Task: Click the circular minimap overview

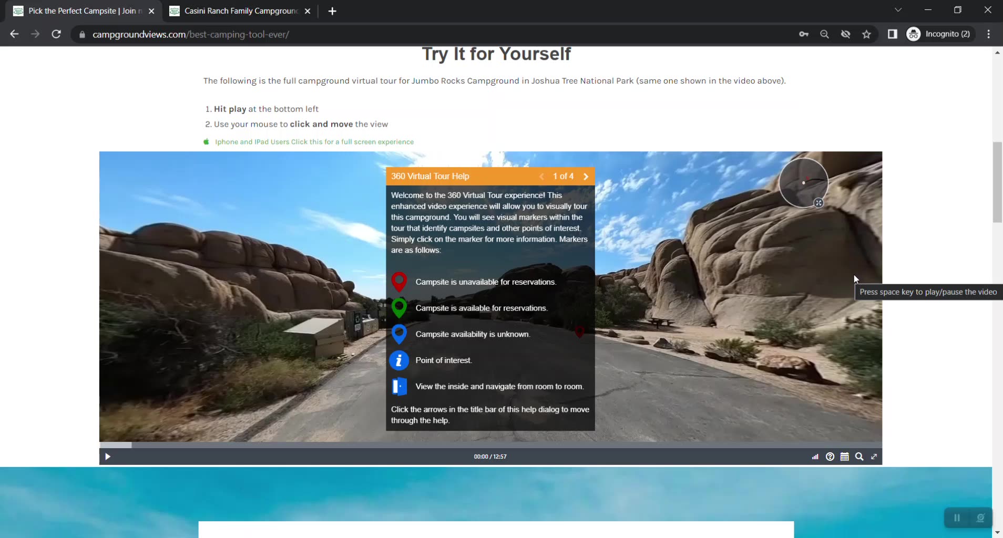Action: (x=803, y=183)
